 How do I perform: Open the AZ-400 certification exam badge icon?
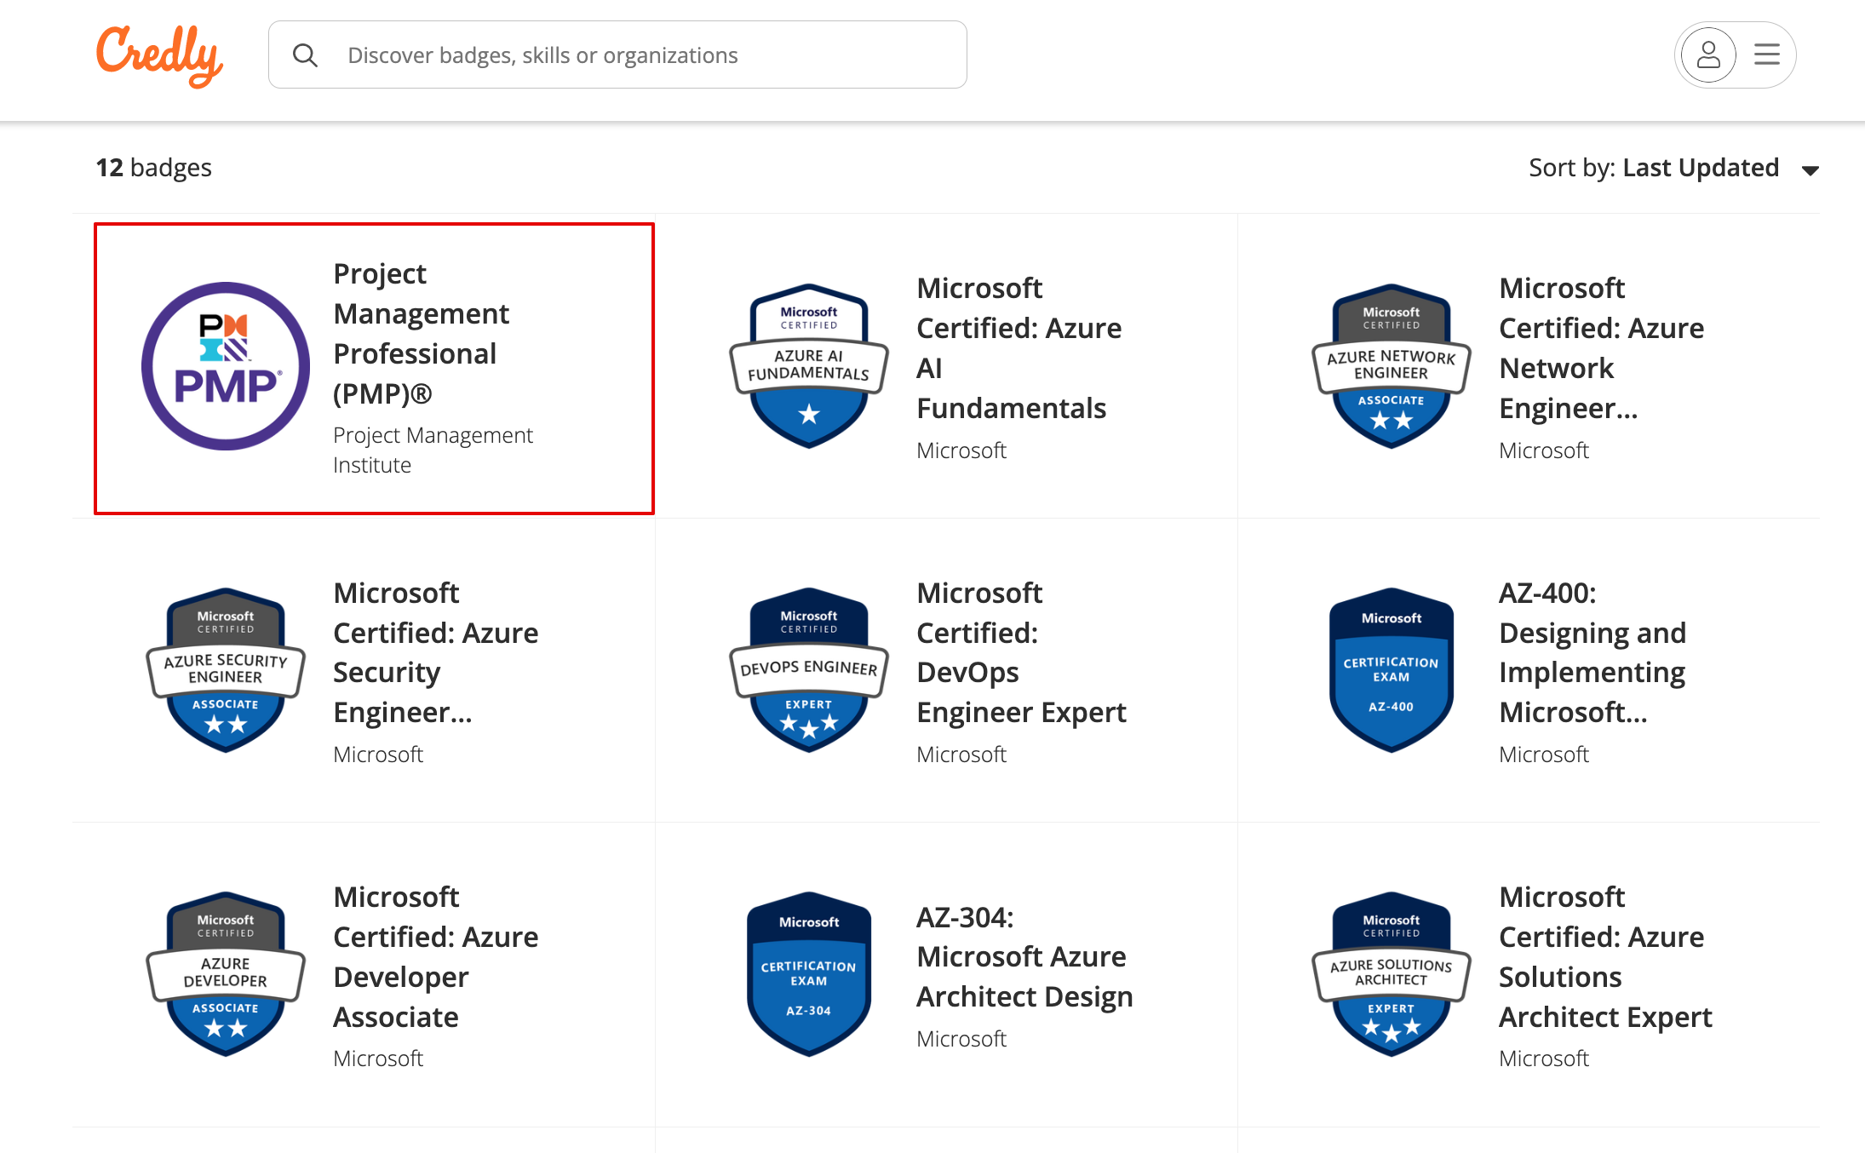tap(1392, 670)
